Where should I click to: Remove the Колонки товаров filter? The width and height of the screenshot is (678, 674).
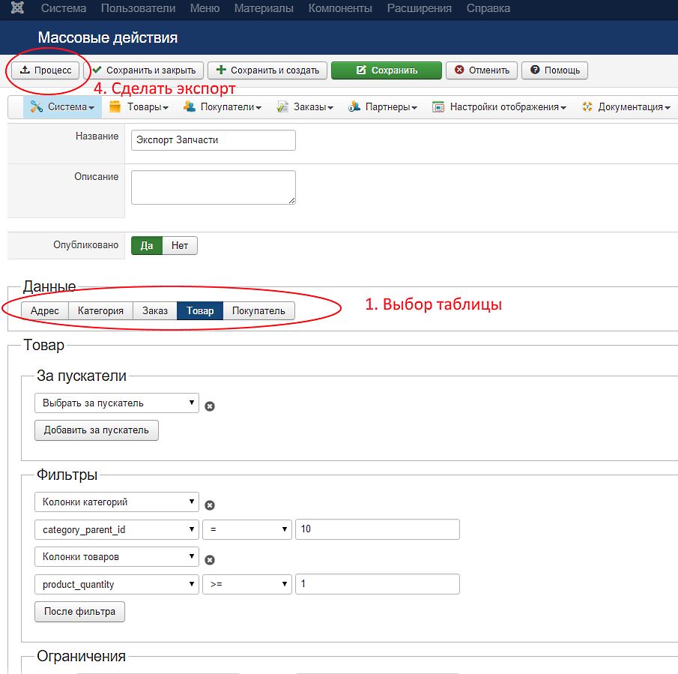pyautogui.click(x=210, y=560)
